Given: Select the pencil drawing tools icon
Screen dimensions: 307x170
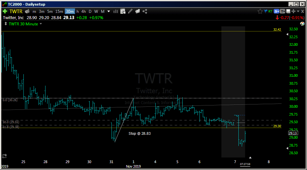Looking at the screenshot, I should point(130,11).
